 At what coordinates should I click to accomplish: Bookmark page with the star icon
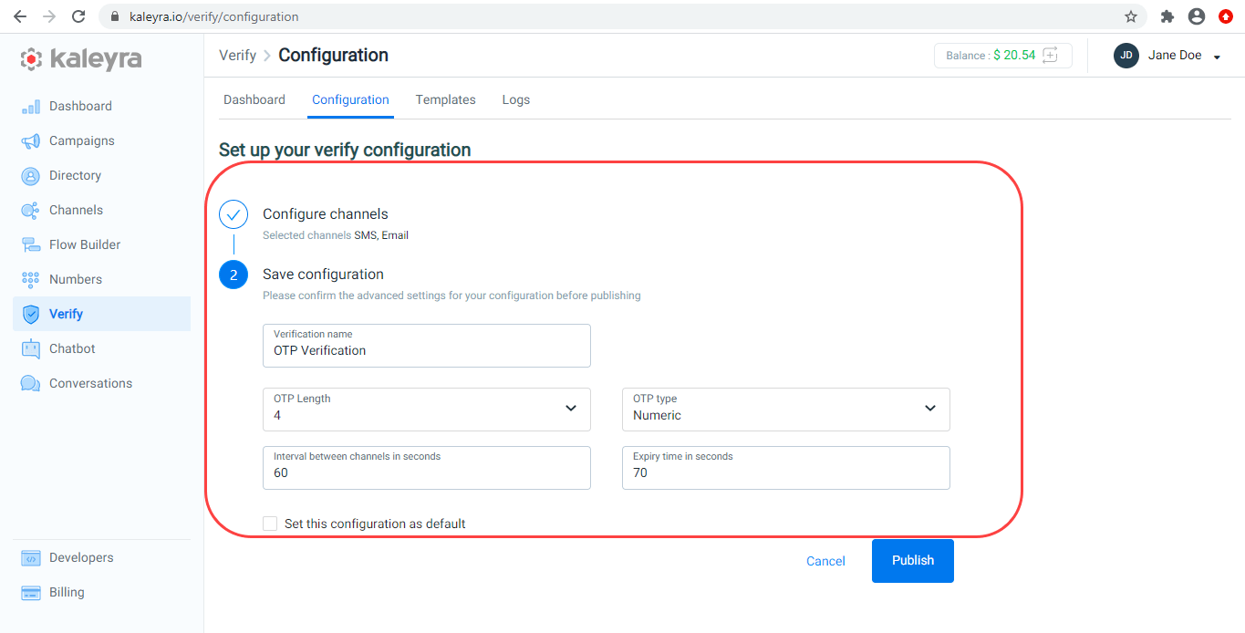[1131, 16]
